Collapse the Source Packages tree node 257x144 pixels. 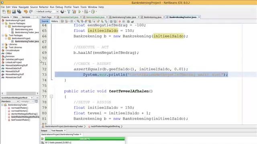pyautogui.click(x=3, y=23)
